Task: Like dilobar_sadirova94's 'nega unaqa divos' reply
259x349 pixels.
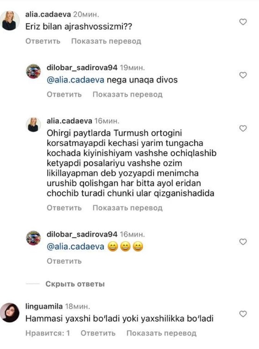Action: pos(243,75)
